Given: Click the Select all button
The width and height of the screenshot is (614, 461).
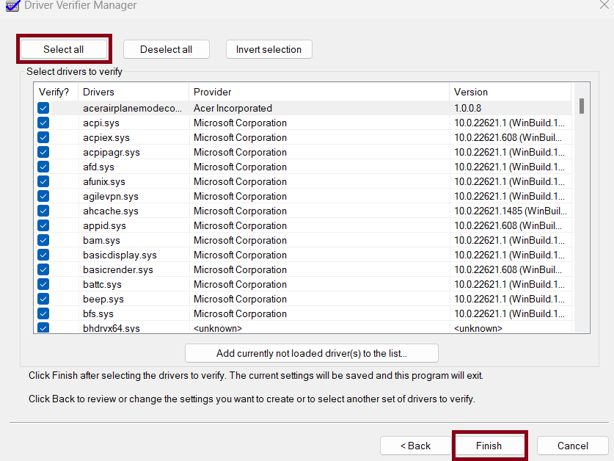Looking at the screenshot, I should click(64, 49).
